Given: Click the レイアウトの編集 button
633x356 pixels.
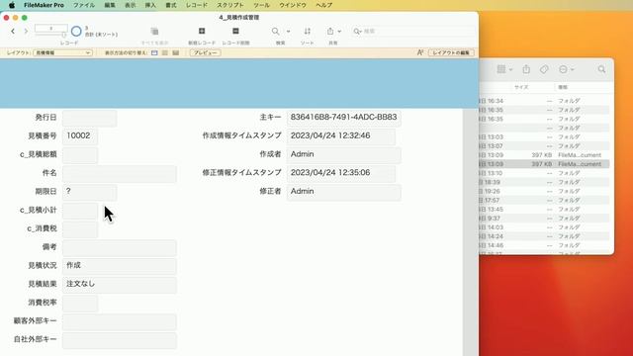Looking at the screenshot, I should click(451, 52).
